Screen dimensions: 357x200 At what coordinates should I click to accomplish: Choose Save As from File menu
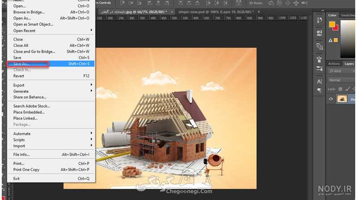click(x=51, y=64)
